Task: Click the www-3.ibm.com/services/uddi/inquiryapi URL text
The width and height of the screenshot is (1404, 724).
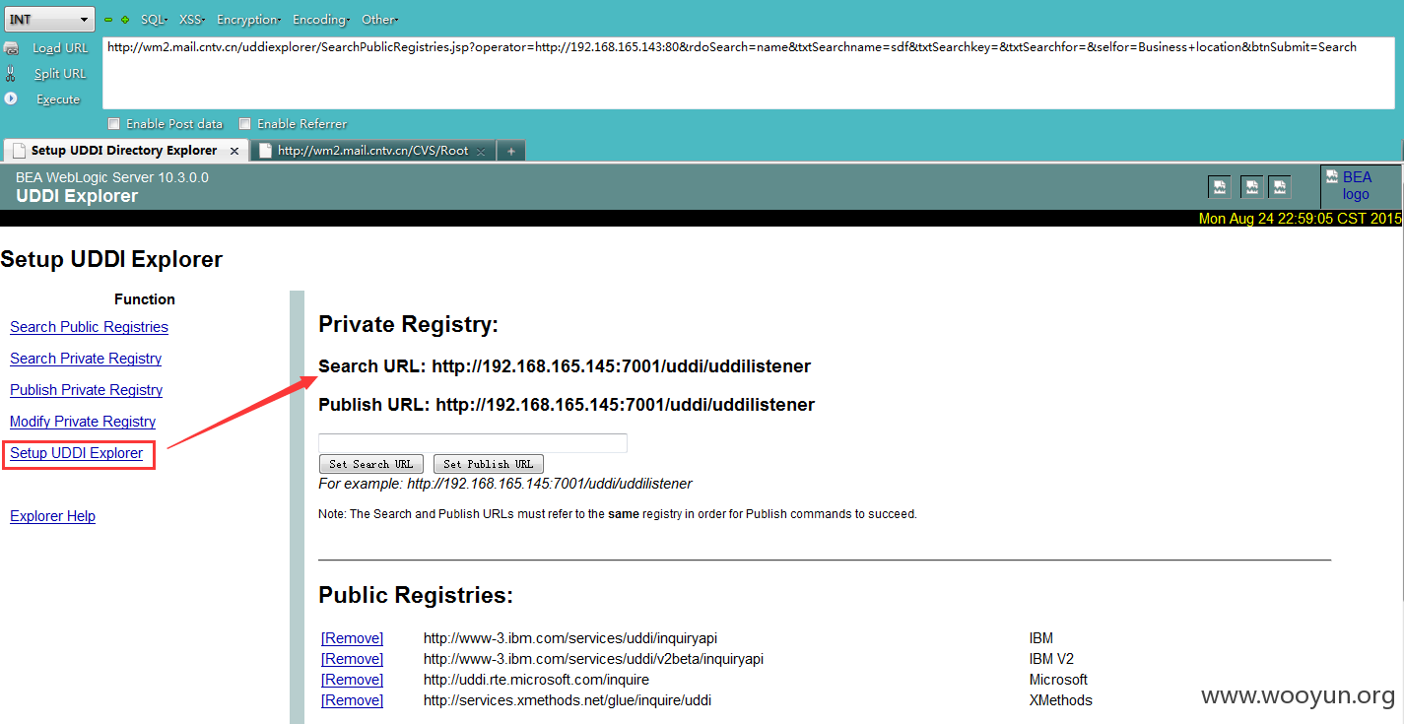Action: pos(570,638)
